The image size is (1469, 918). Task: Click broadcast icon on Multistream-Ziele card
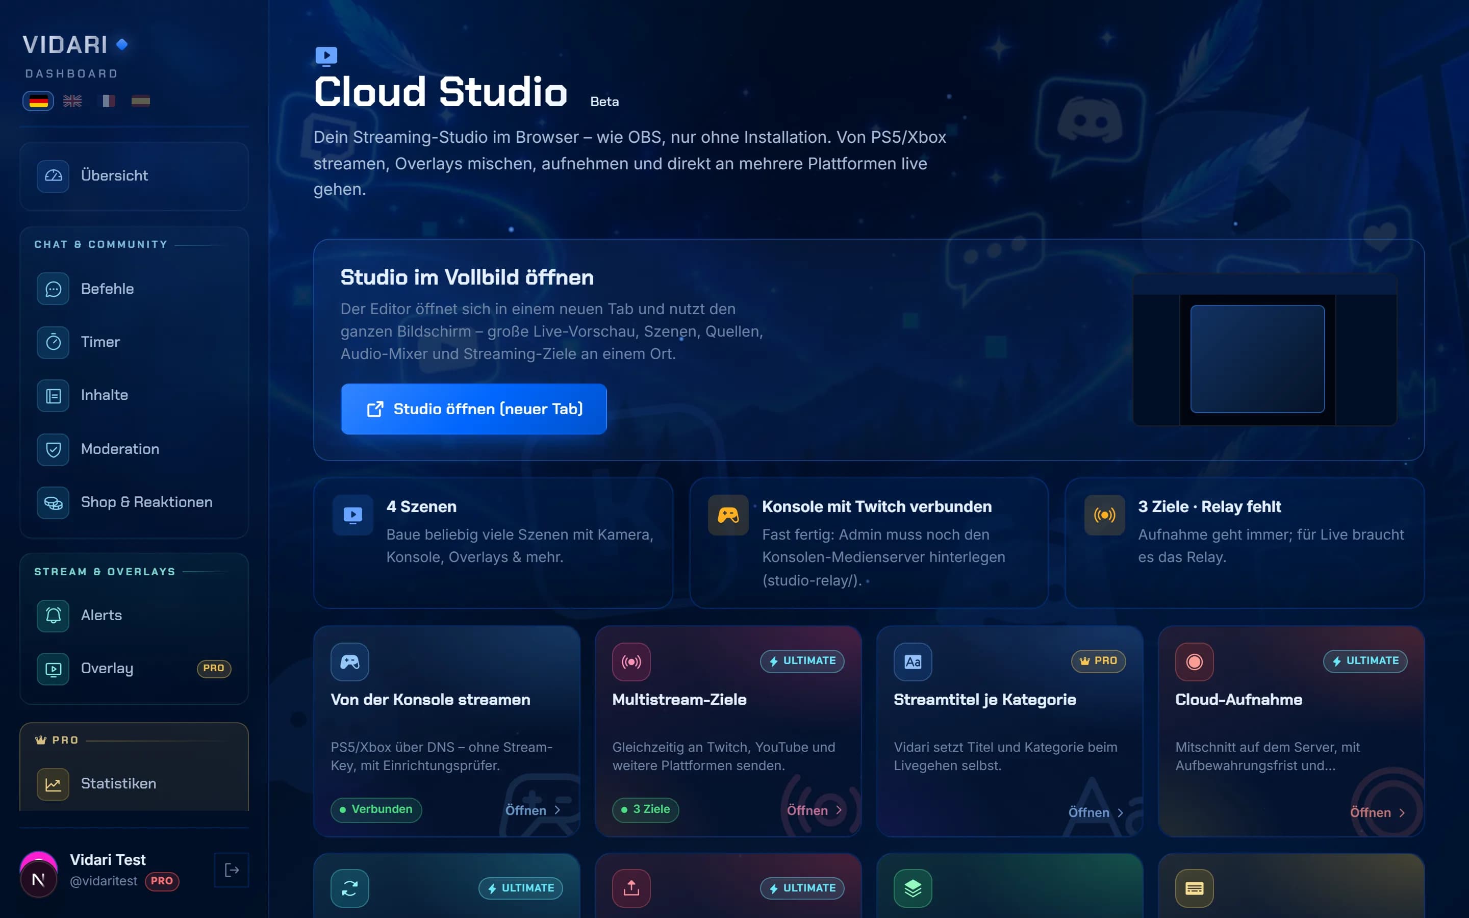click(x=631, y=662)
